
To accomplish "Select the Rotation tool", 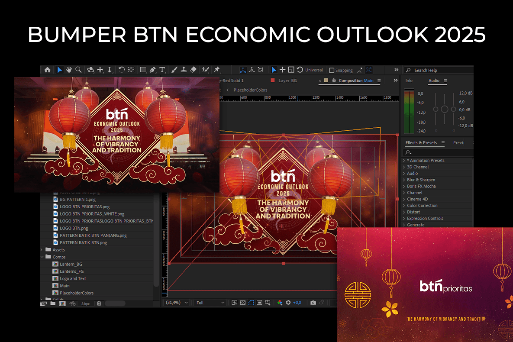I will coord(121,70).
